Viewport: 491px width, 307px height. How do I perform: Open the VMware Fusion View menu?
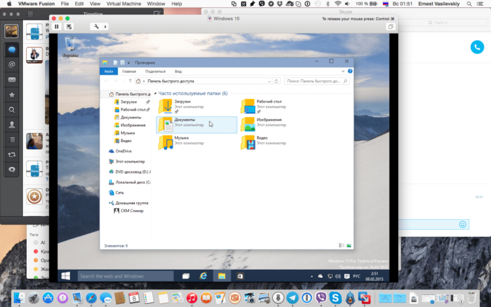(95, 4)
